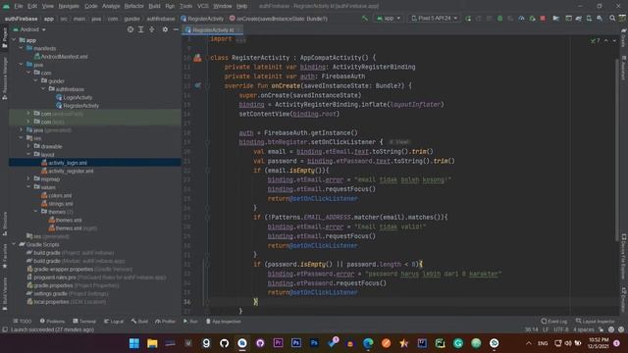This screenshot has width=628, height=353.
Task: Open the Navigate menu
Action: pos(69,6)
